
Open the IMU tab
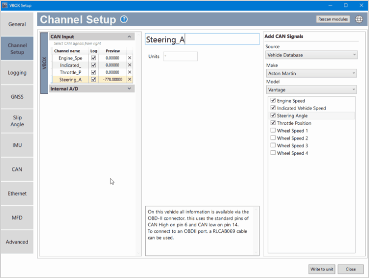(x=17, y=145)
